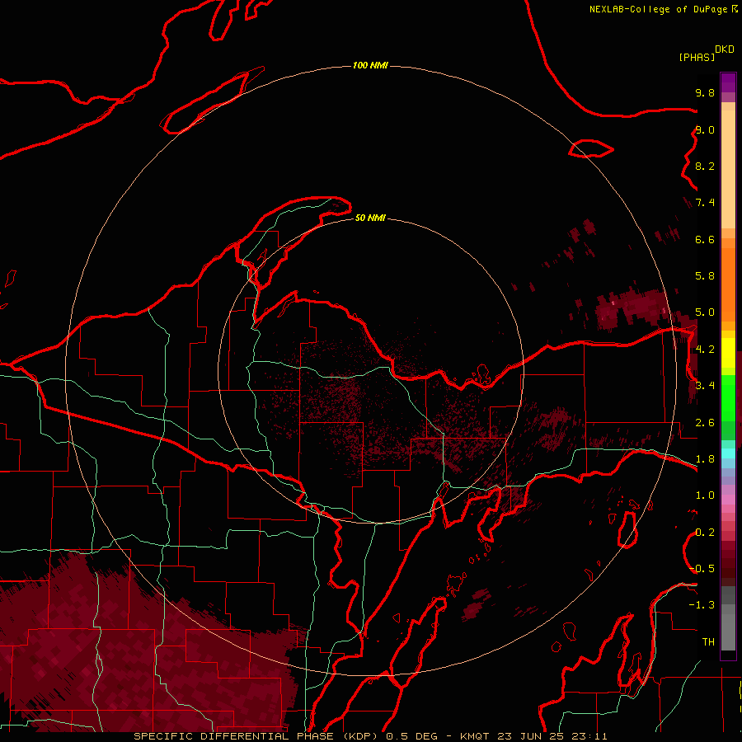Click the -0.5 color scale value
The height and width of the screenshot is (742, 742).
point(702,569)
